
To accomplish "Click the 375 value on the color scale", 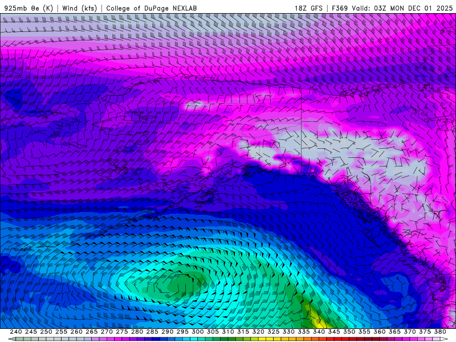I will click(x=425, y=332).
